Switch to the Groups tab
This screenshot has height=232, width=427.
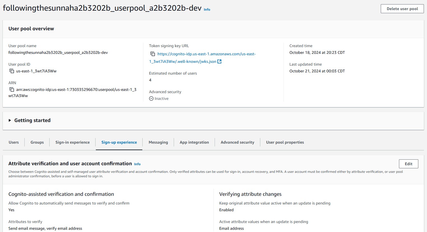(x=37, y=142)
